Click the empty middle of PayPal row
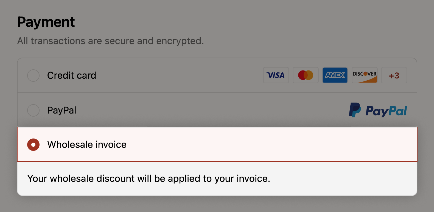The height and width of the screenshot is (212, 434). point(206,110)
